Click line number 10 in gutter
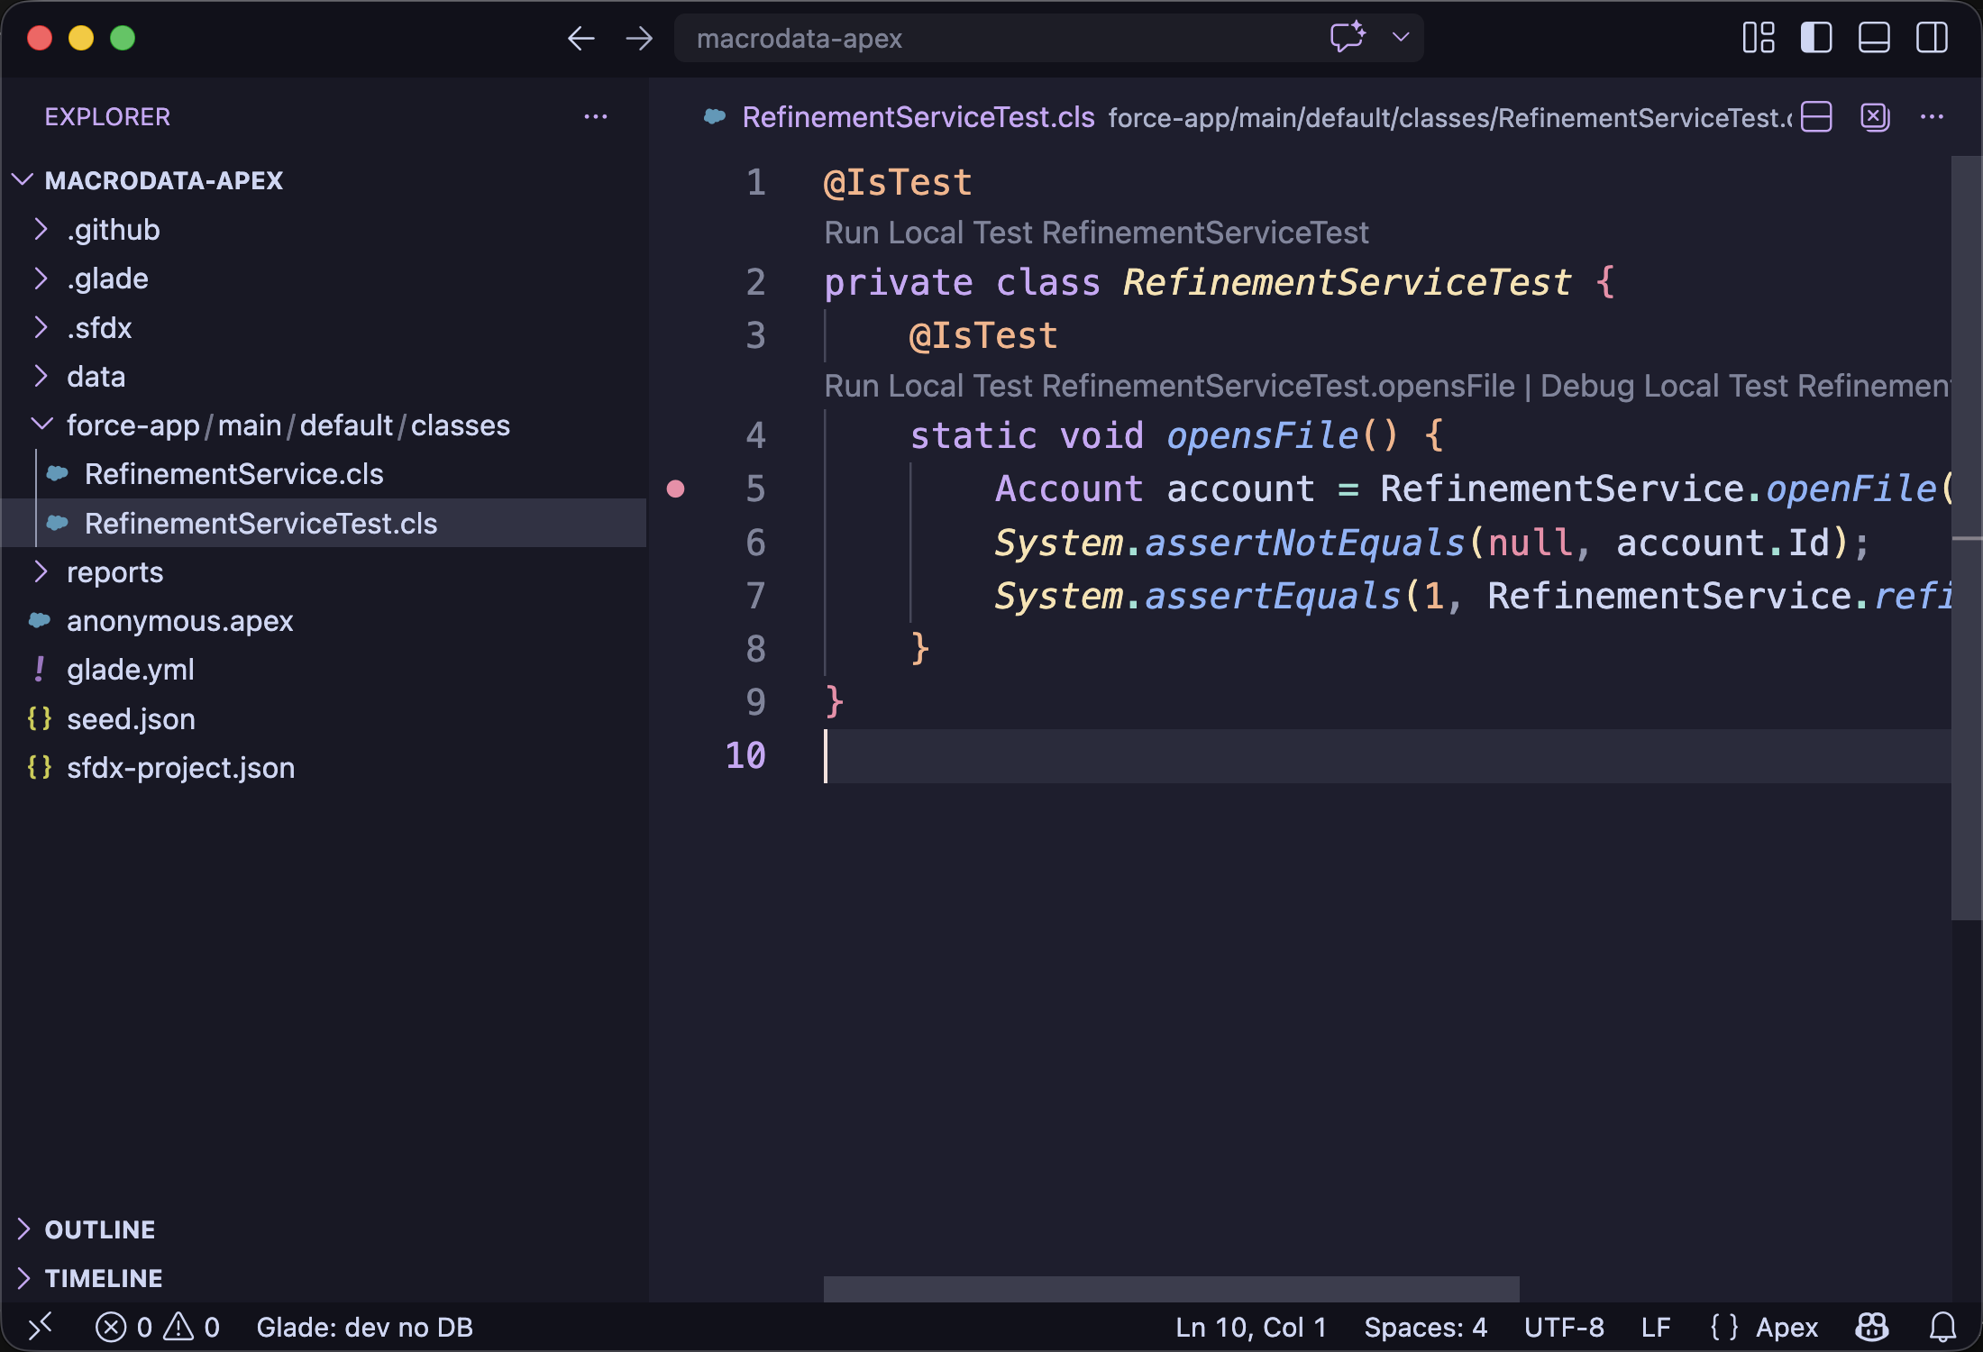Image resolution: width=1983 pixels, height=1352 pixels. pos(745,755)
